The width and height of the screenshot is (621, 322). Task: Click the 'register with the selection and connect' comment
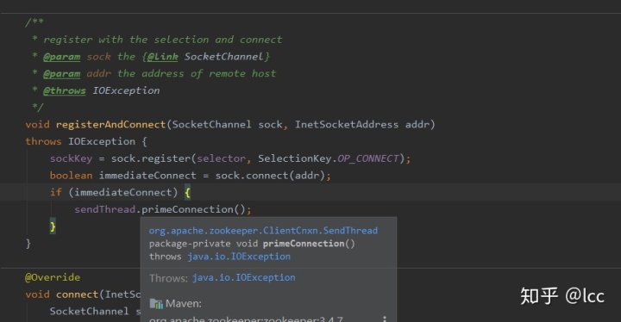point(163,40)
